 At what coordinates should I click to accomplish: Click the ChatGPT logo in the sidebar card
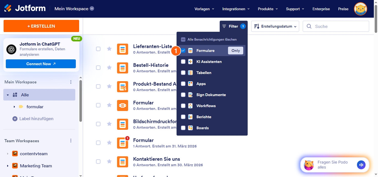click(x=11, y=49)
